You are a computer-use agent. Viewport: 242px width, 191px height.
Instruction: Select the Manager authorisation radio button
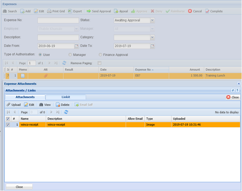[x=70, y=55]
